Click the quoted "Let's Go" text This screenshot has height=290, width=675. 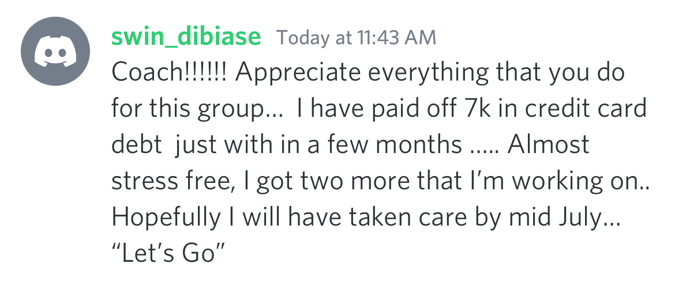(168, 253)
